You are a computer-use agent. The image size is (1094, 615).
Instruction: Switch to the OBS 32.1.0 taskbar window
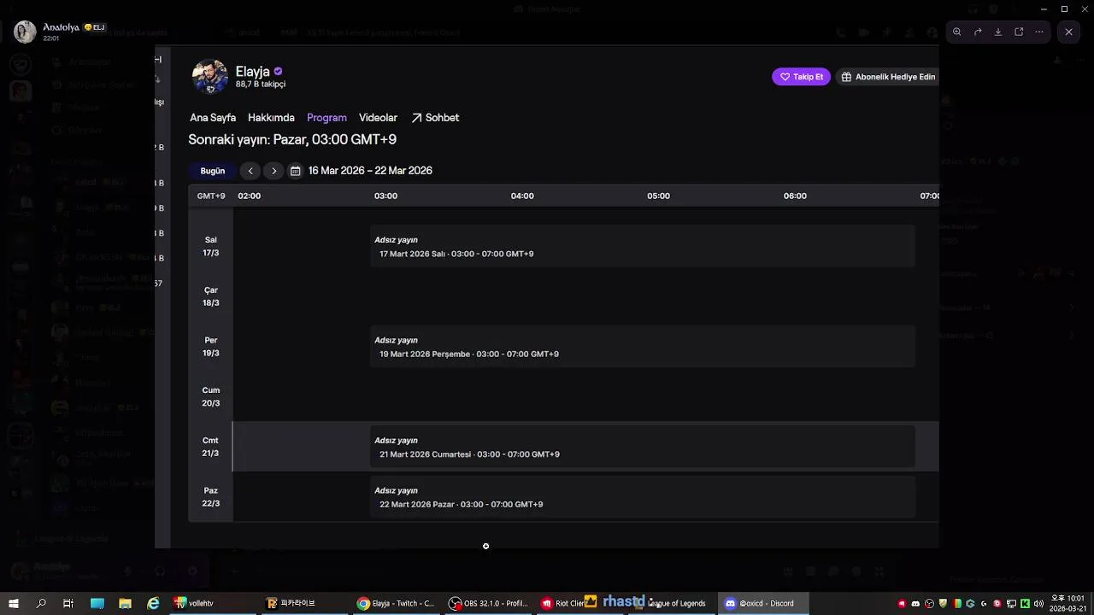point(490,603)
